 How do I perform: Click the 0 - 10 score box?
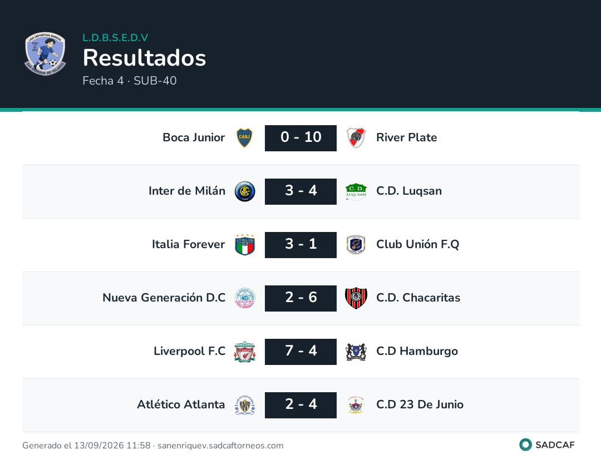pos(300,138)
